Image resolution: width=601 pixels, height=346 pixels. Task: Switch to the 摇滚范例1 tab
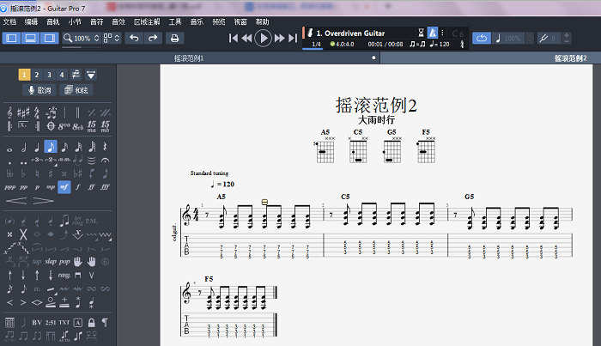tap(189, 58)
